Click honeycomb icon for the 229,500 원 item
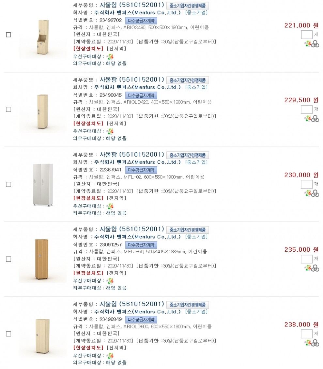 point(315,119)
